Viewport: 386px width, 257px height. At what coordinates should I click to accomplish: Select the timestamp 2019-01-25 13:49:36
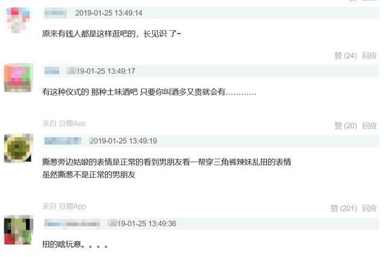[x=142, y=224]
